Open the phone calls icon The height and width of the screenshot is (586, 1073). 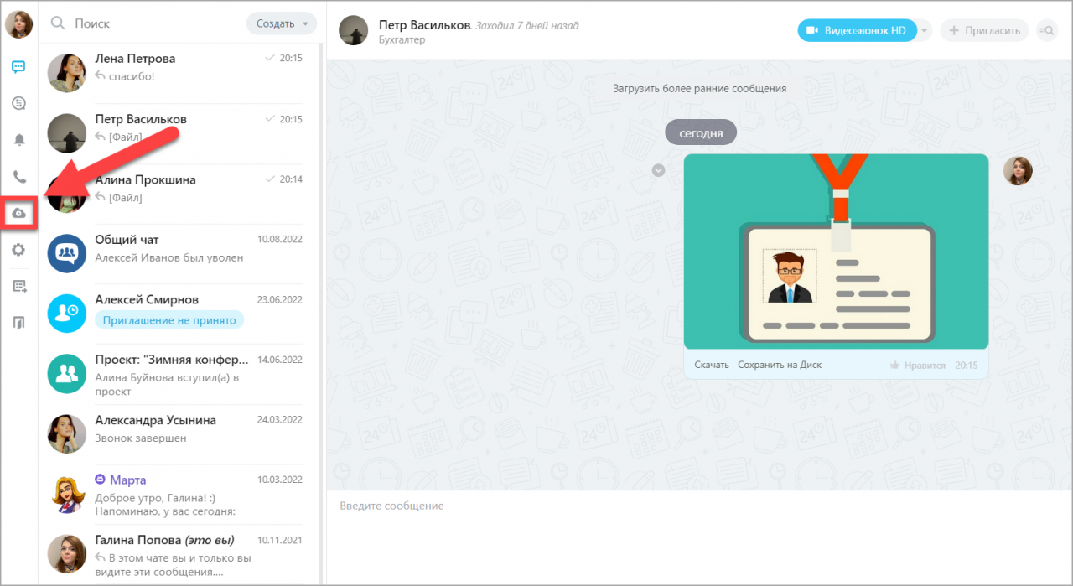tap(18, 176)
